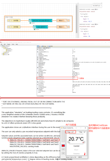Collapse the first array[1] debug entry

click(81, 14)
